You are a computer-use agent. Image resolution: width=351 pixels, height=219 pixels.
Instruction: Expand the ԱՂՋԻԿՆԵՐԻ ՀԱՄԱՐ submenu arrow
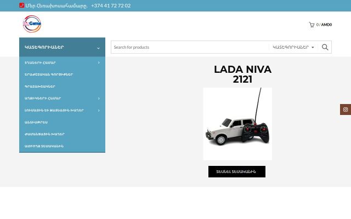[99, 99]
